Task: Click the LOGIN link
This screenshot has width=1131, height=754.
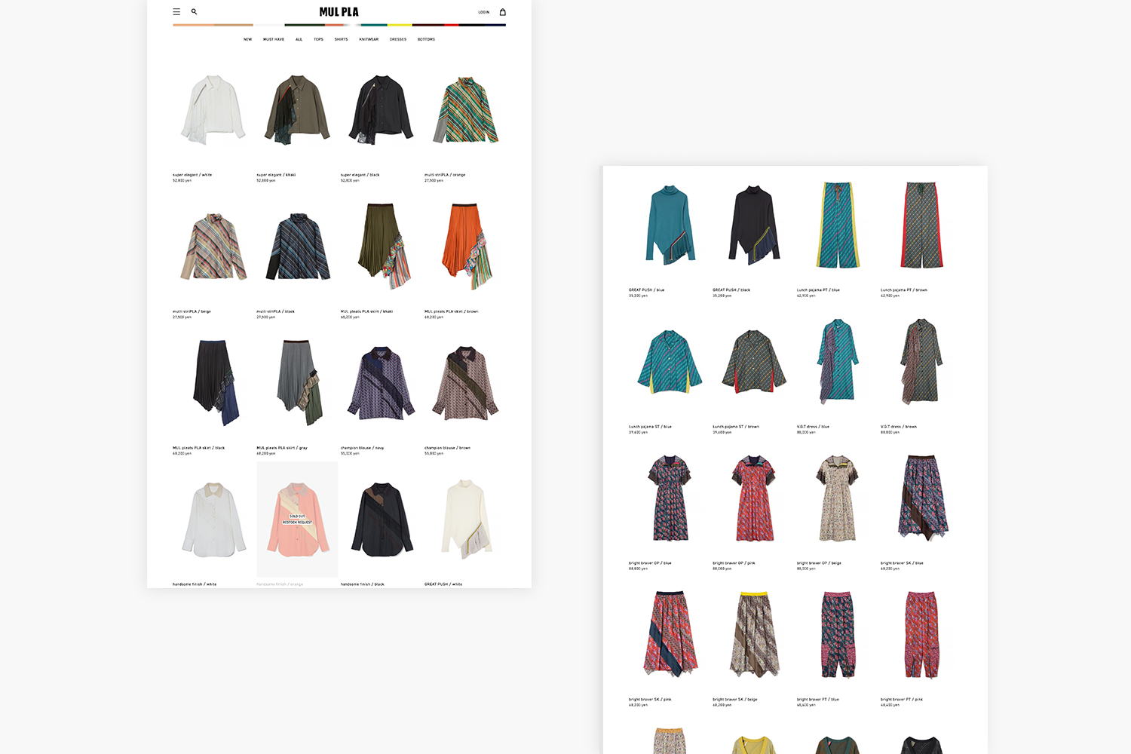Action: tap(483, 12)
